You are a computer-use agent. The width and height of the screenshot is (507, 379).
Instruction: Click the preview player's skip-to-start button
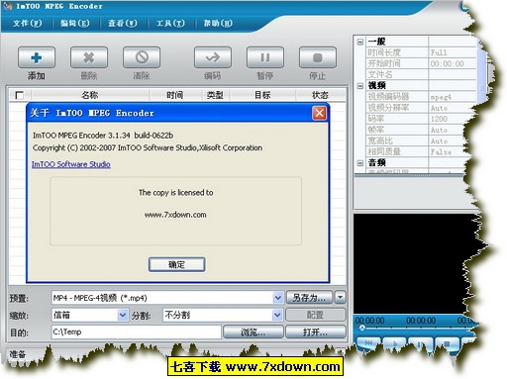pyautogui.click(x=368, y=343)
